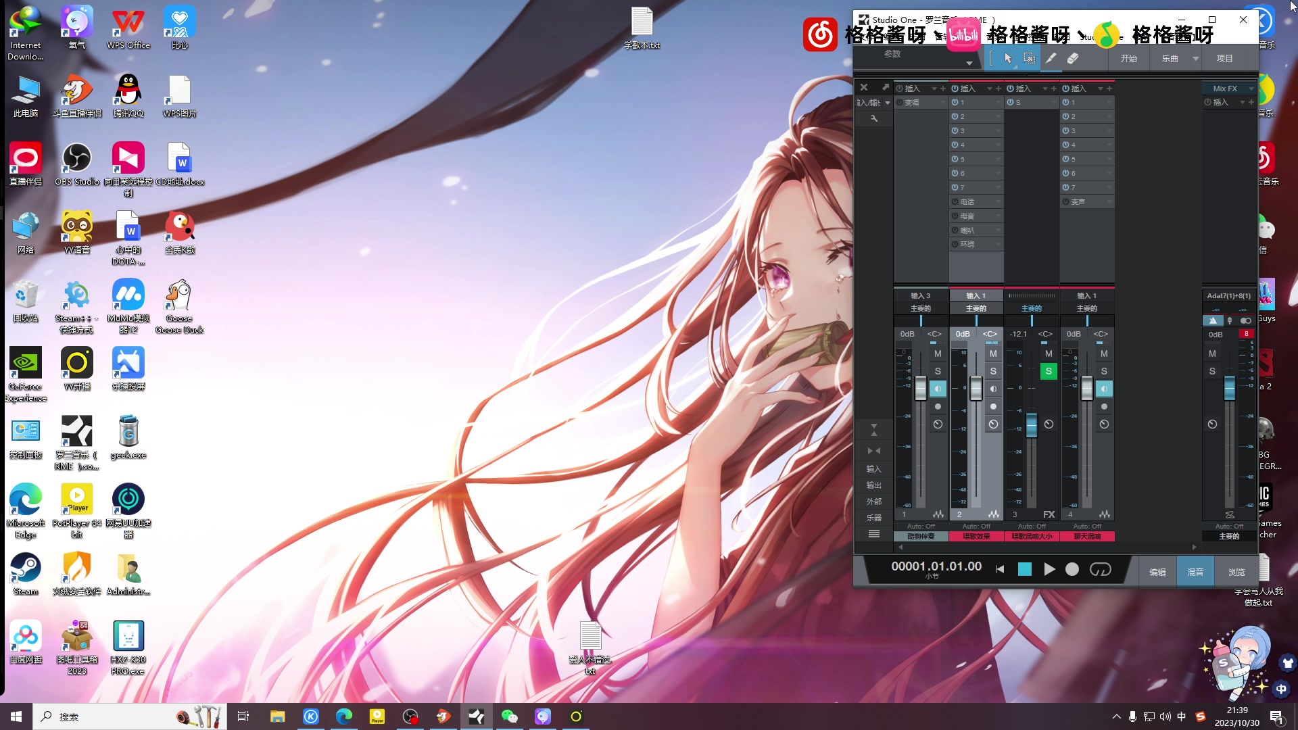The height and width of the screenshot is (730, 1298).
Task: Show 外部 devices panel in mixer
Action: [873, 502]
